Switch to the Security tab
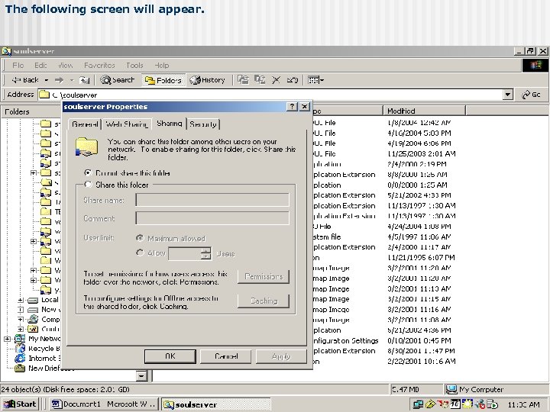The height and width of the screenshot is (412, 550). click(203, 124)
